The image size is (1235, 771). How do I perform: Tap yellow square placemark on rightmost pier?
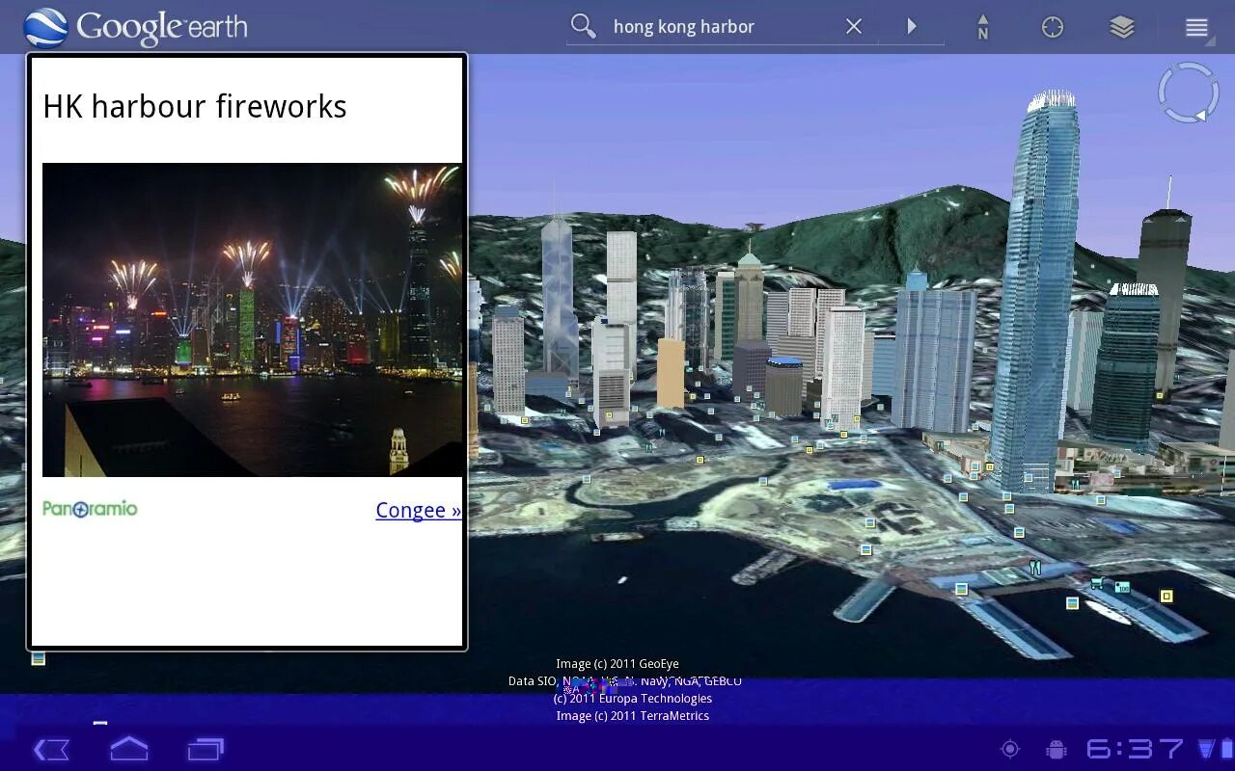coord(1166,597)
